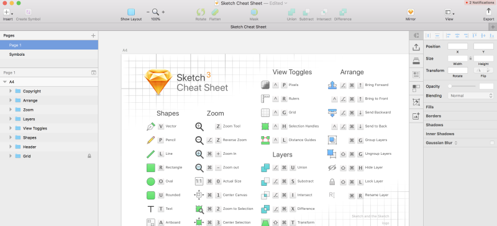Adjust the Opacity slider
The height and width of the screenshot is (226, 497).
pos(462,86)
